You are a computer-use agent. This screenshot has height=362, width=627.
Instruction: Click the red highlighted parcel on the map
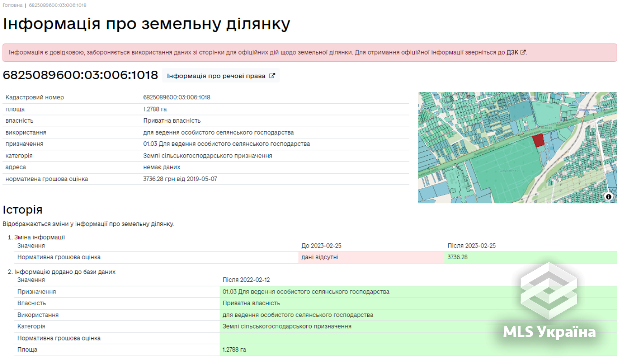click(x=538, y=140)
